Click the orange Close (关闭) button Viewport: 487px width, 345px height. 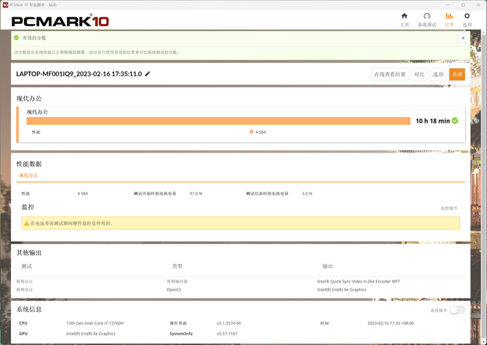click(x=457, y=75)
